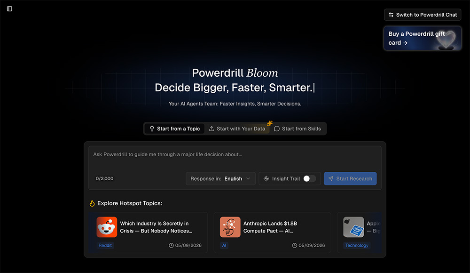Click the paper plane icon in Start Research
Screen dimensions: 470x273
(331, 179)
